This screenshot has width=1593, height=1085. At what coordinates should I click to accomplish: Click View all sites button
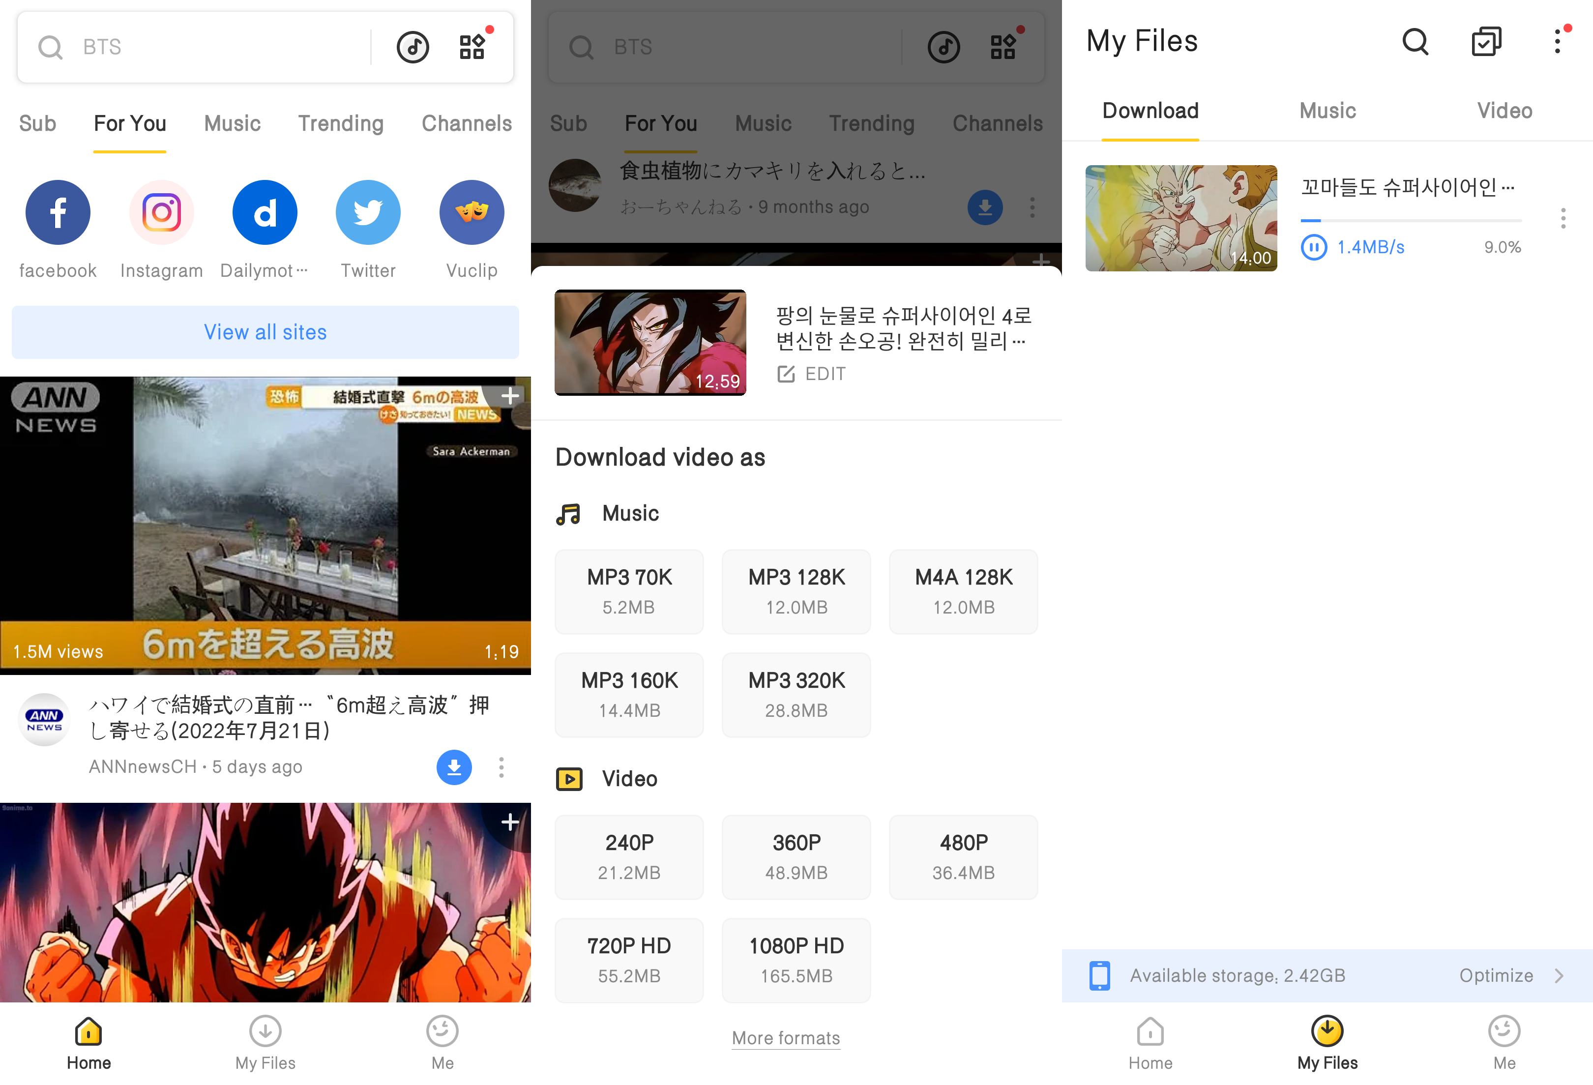pos(265,332)
